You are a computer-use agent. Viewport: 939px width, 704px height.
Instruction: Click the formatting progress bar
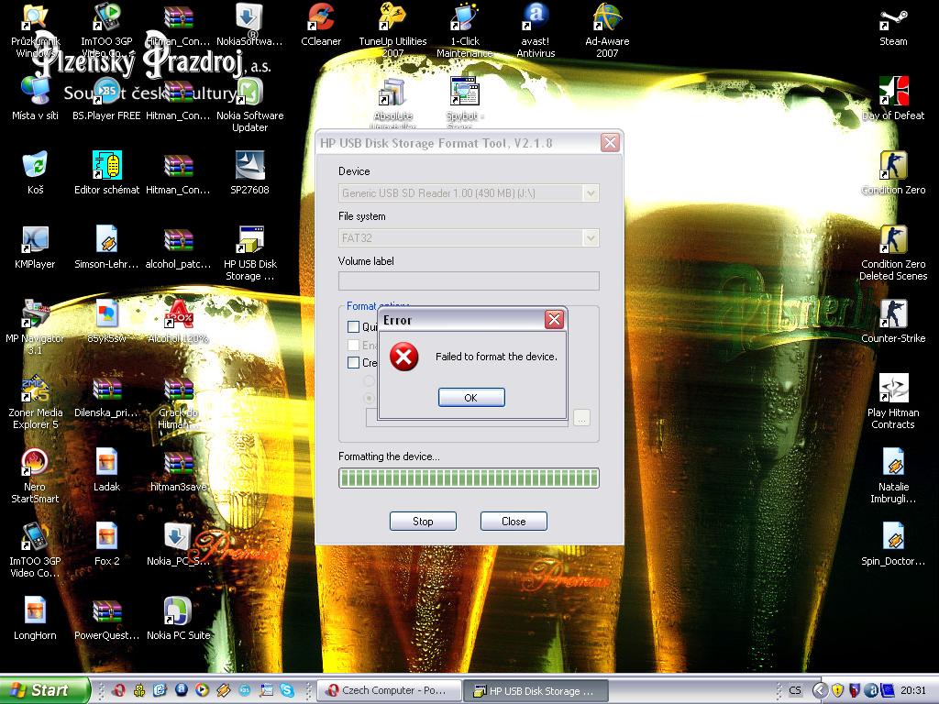click(x=468, y=478)
